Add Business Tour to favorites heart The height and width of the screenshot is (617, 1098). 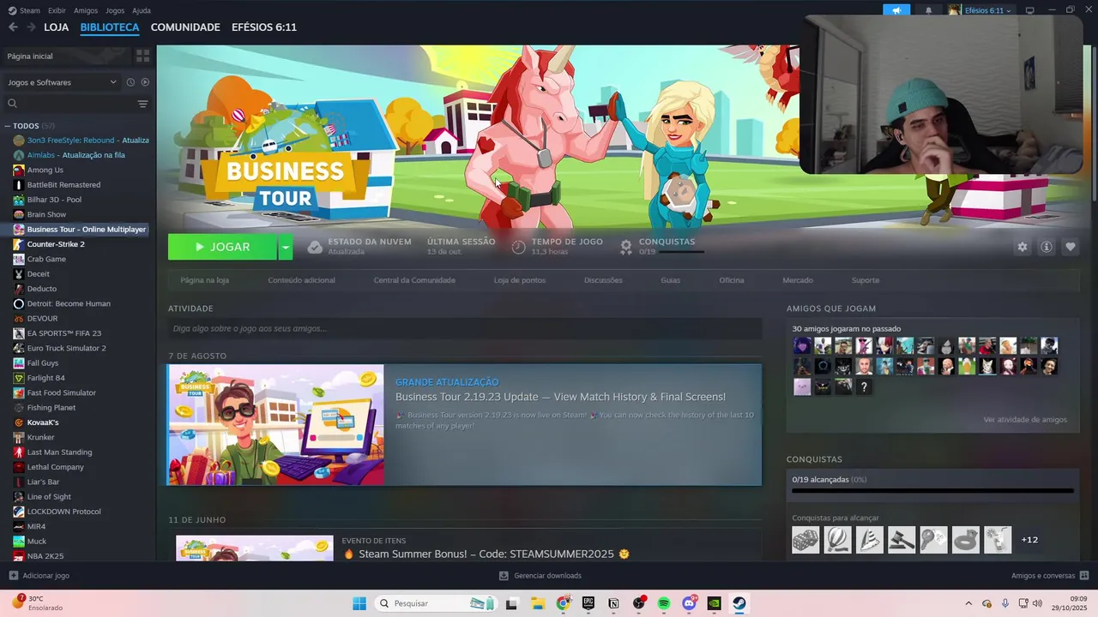click(x=1070, y=247)
